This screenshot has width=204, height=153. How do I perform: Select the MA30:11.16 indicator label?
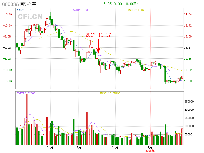136,10
